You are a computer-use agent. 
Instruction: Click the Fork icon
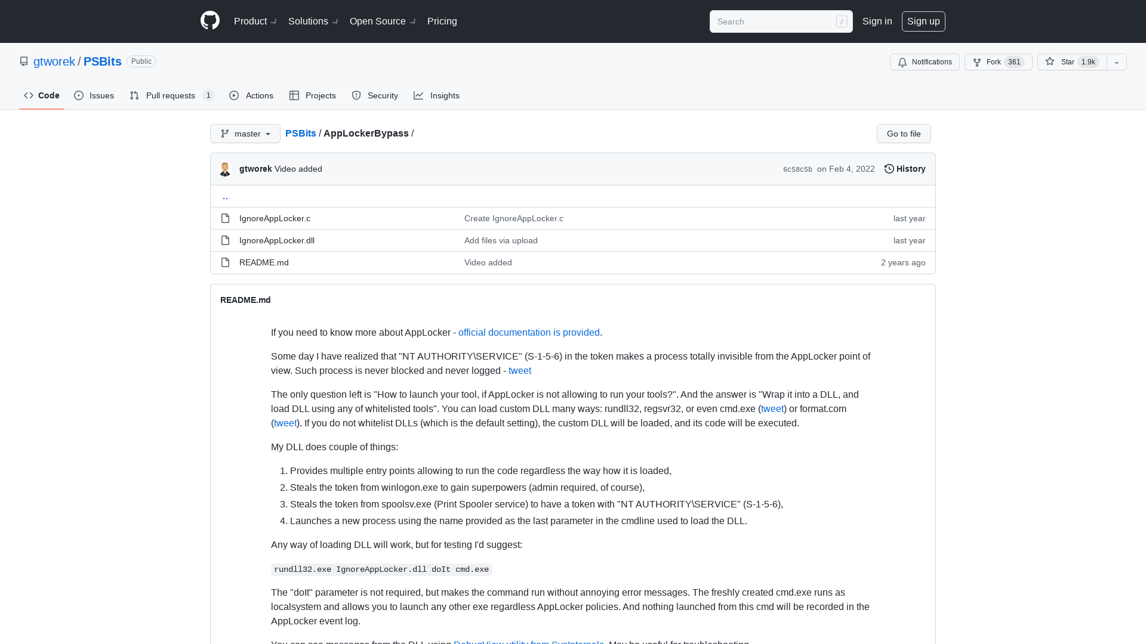977,62
